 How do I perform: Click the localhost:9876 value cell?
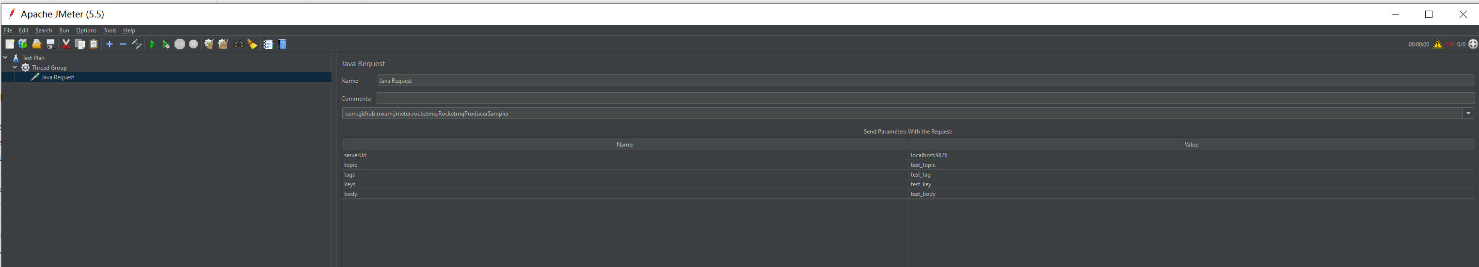(1191, 155)
